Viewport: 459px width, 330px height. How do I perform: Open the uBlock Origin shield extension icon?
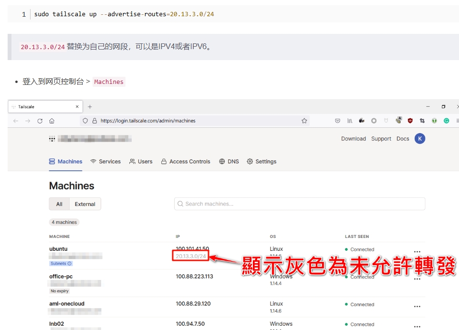pos(410,121)
